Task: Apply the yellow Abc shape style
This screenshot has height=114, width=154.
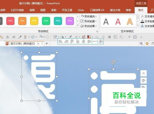Action: [34, 21]
